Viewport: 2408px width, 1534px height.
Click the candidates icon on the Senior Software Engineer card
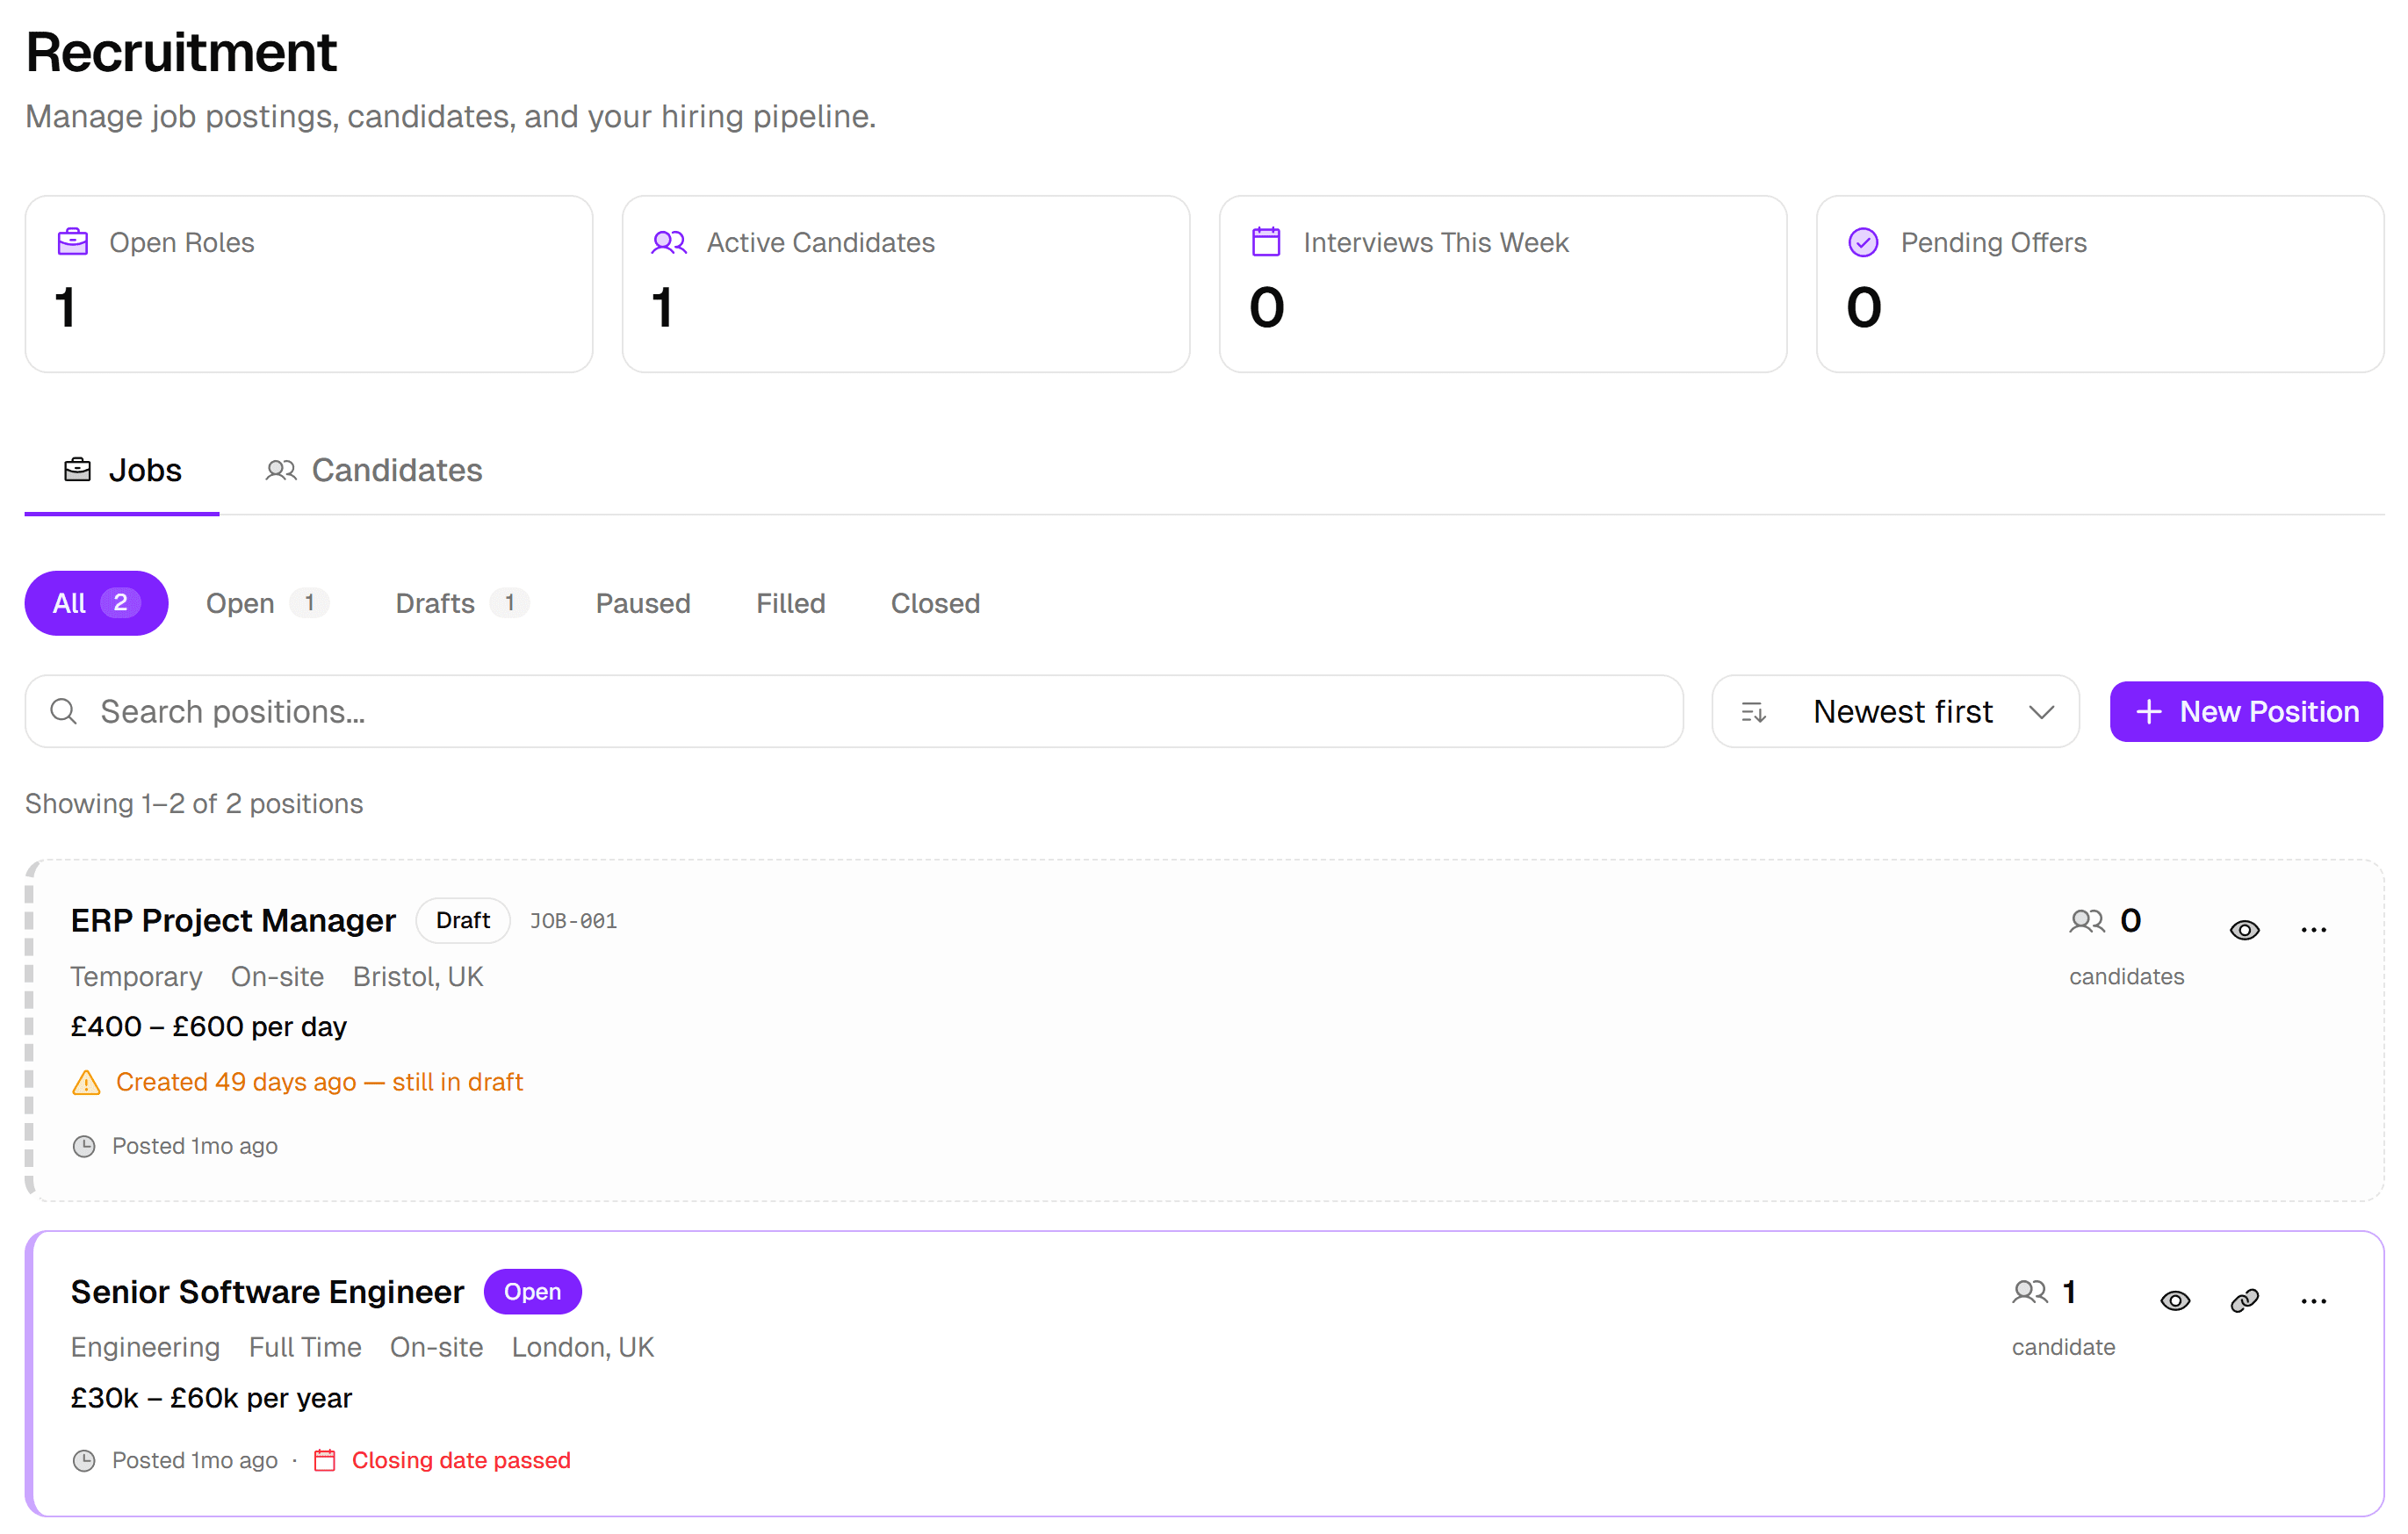[2031, 1291]
